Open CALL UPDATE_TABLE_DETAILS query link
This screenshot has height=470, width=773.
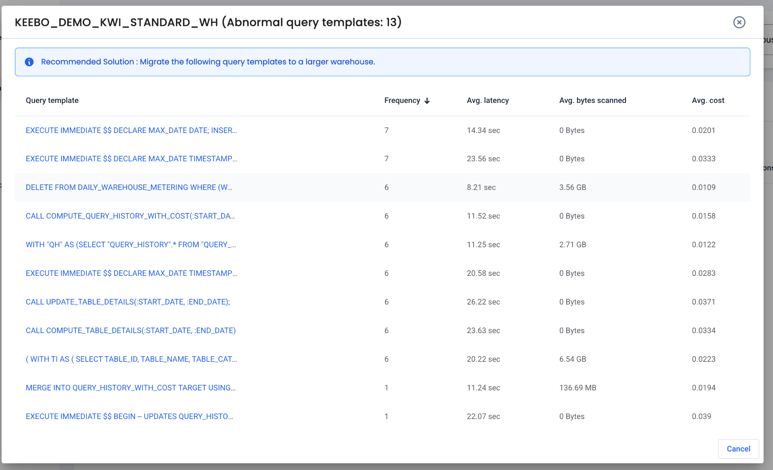[128, 302]
